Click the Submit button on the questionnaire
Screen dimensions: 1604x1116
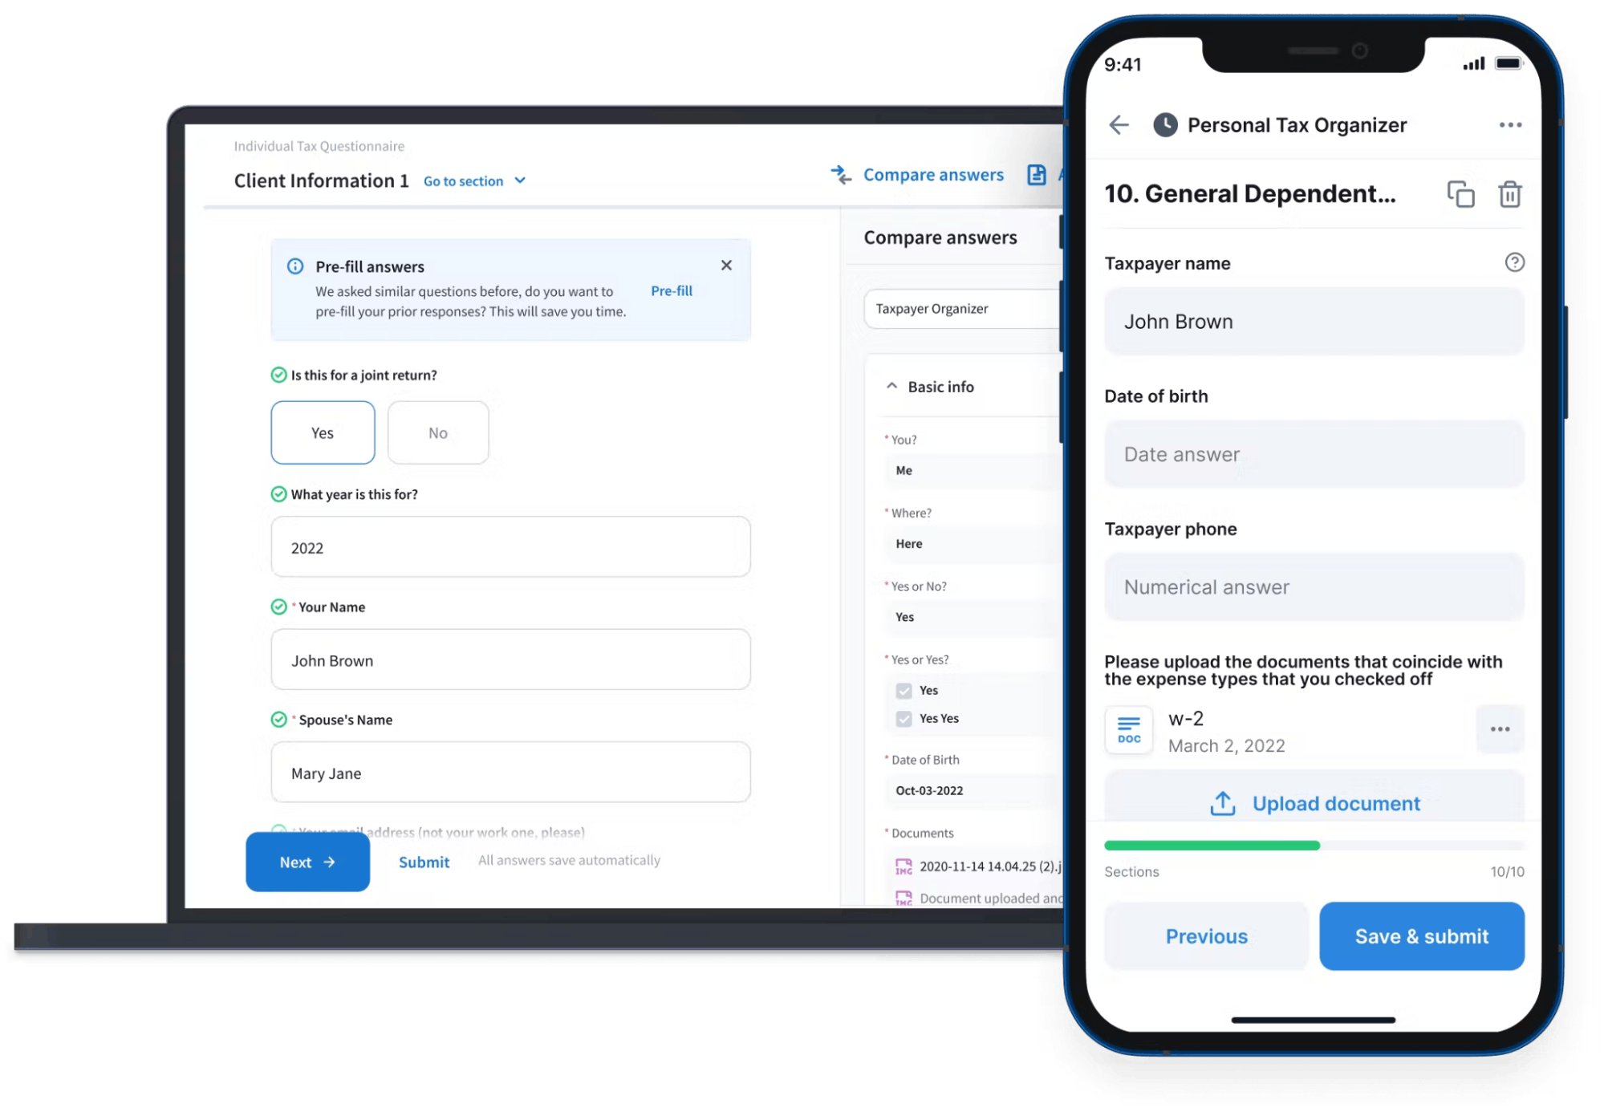pyautogui.click(x=424, y=862)
